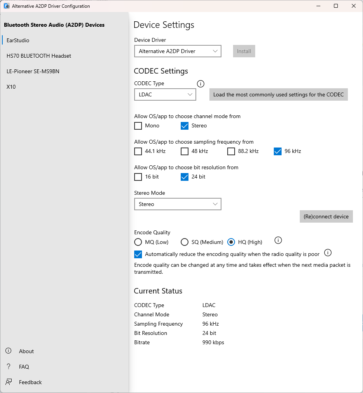Click the FAQ question mark icon

8,366
